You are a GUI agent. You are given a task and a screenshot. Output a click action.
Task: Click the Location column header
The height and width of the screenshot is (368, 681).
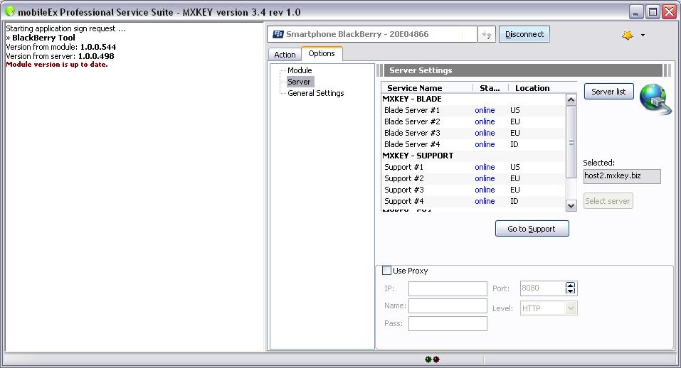542,88
